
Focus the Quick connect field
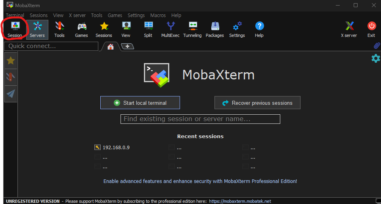click(x=51, y=46)
